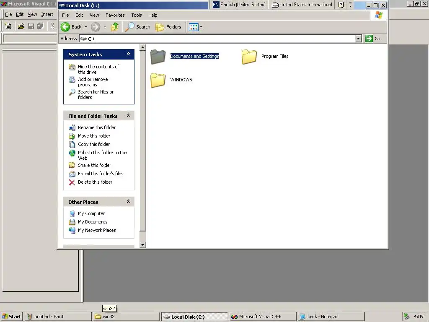The height and width of the screenshot is (322, 429).
Task: Click the Back arrow button in Explorer
Action: click(65, 27)
